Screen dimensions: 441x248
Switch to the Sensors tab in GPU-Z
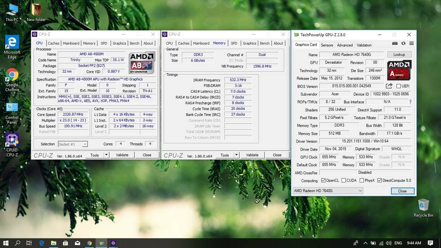coord(327,45)
